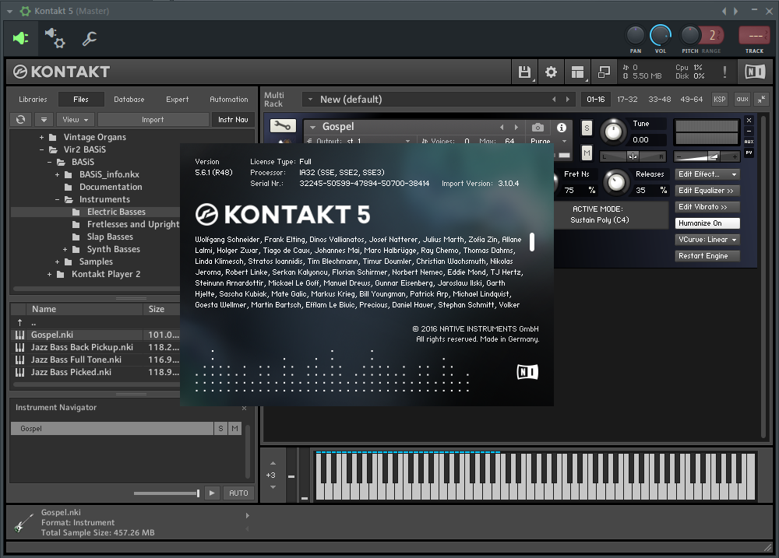Shift keyboard octave down arrow

coord(273,487)
